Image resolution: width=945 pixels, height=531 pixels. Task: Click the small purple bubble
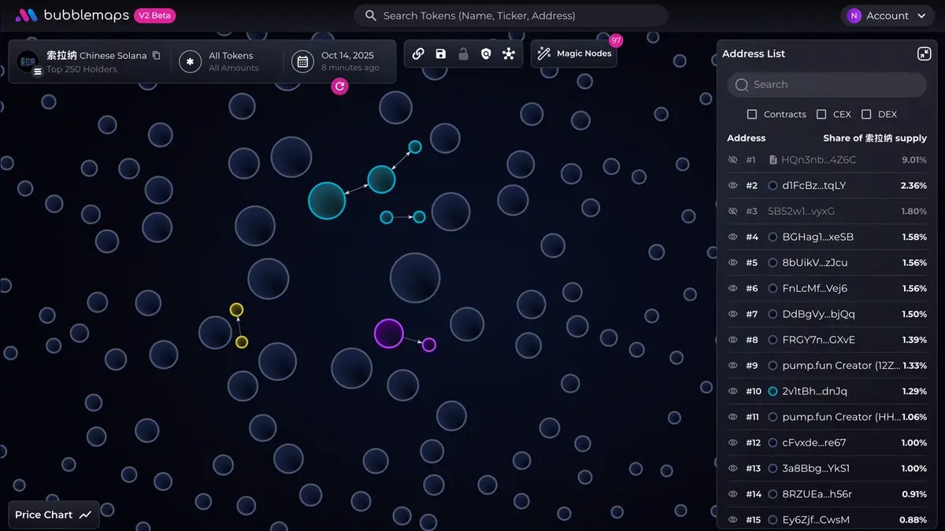[429, 345]
